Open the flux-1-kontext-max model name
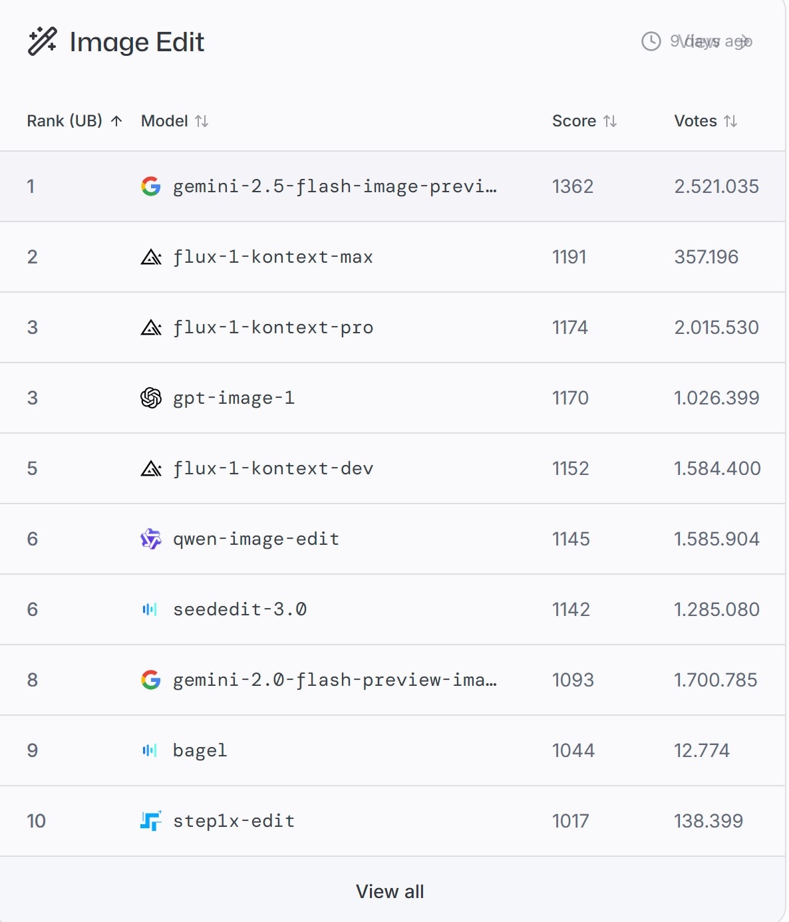 (273, 257)
